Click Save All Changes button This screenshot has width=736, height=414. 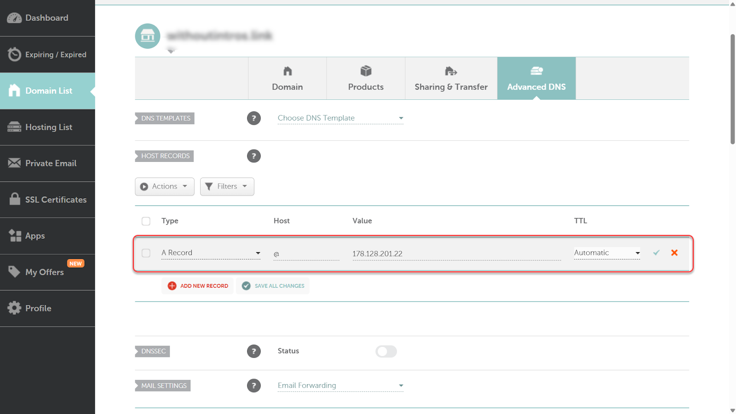click(273, 286)
